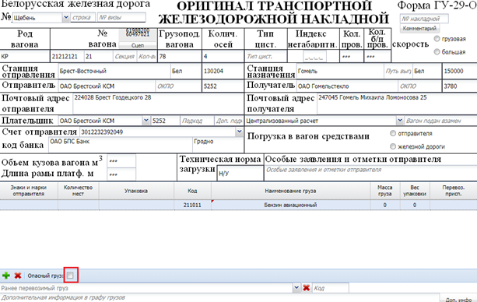Open Плательщик ОАО Брестский КСМ dropdown
477x302 pixels.
click(146, 121)
